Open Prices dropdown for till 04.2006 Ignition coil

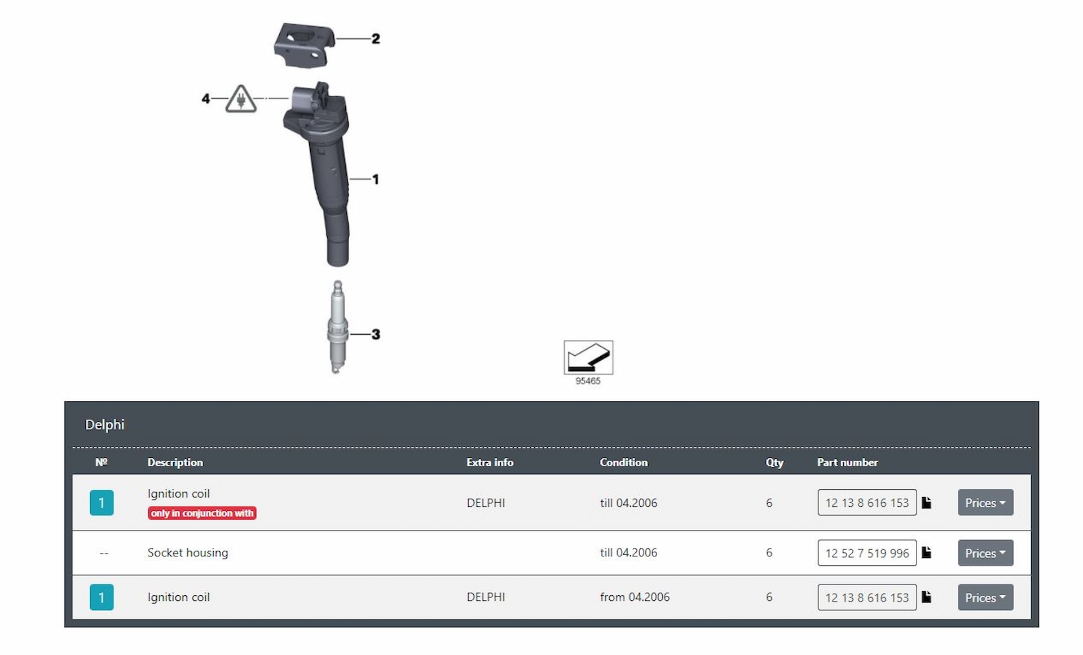click(x=985, y=502)
